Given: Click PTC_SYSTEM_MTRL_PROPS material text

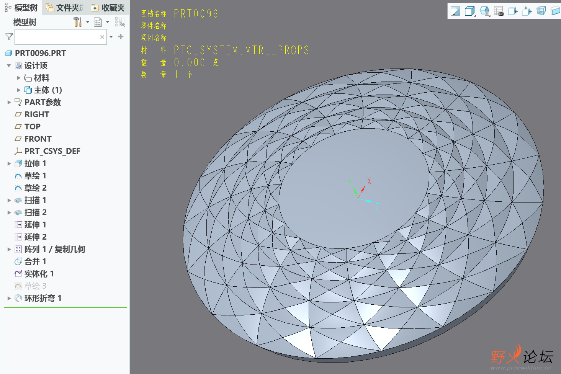Looking at the screenshot, I should click(x=241, y=50).
